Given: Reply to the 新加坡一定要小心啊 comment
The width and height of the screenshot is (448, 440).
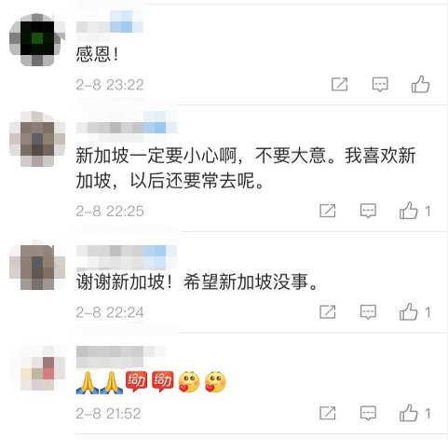Looking at the screenshot, I should (x=368, y=211).
